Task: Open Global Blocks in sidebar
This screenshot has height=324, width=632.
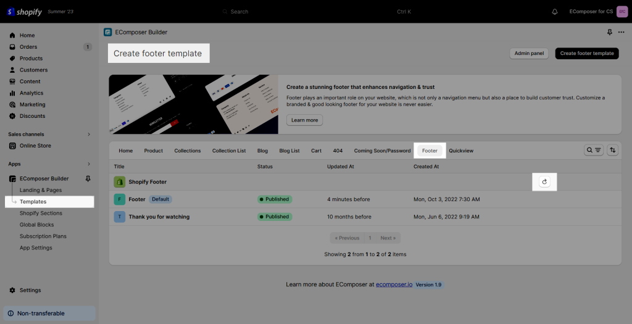Action: 36,225
